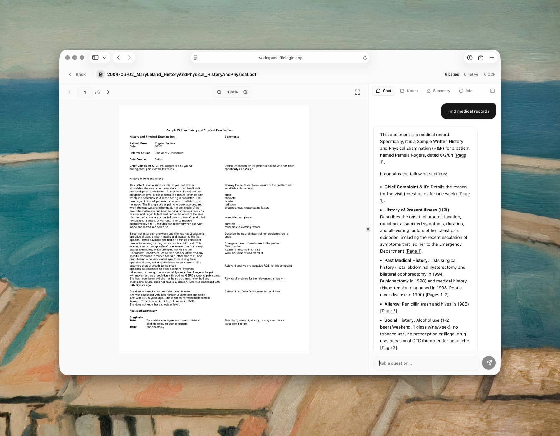
Task: Open the sidebar dropdown chevron
Action: (x=104, y=58)
